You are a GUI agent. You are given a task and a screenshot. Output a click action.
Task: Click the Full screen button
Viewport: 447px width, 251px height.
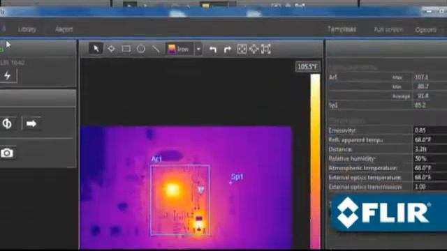point(388,29)
